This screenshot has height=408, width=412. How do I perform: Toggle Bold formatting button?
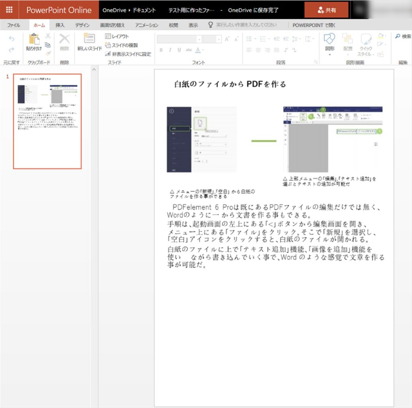[161, 50]
